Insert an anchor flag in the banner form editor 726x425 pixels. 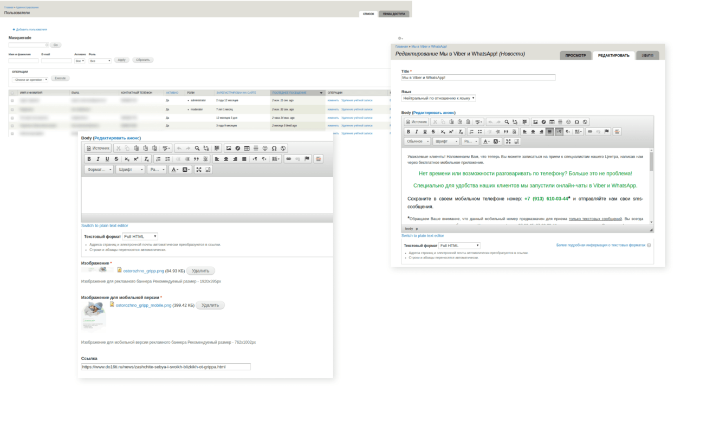pos(307,159)
